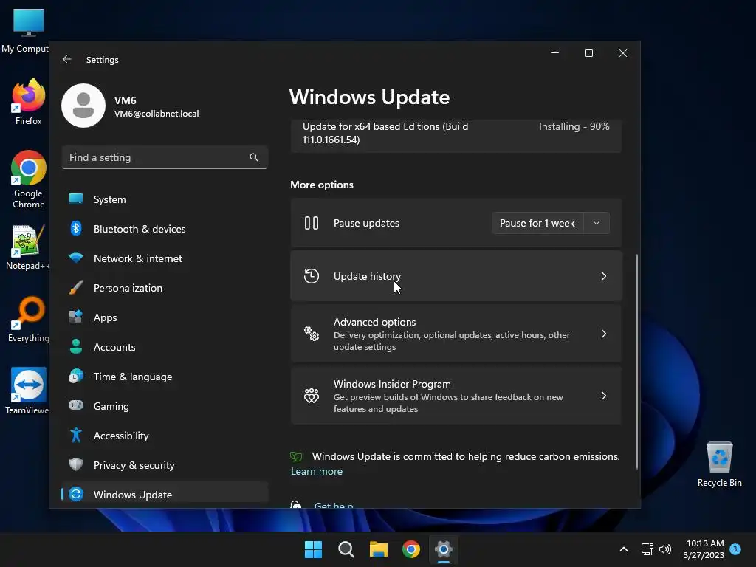756x567 pixels.
Task: Select Accessibility in the sidebar
Action: tap(165, 436)
